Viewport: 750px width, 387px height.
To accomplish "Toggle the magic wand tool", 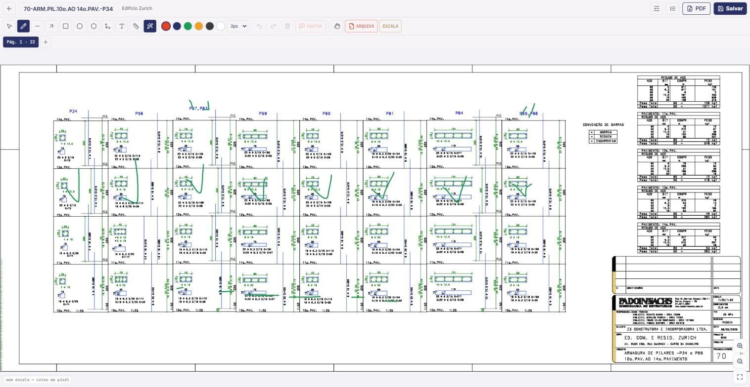I will point(150,26).
